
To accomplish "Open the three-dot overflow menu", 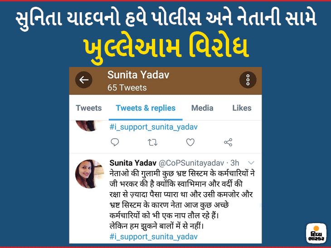I will [248, 80].
